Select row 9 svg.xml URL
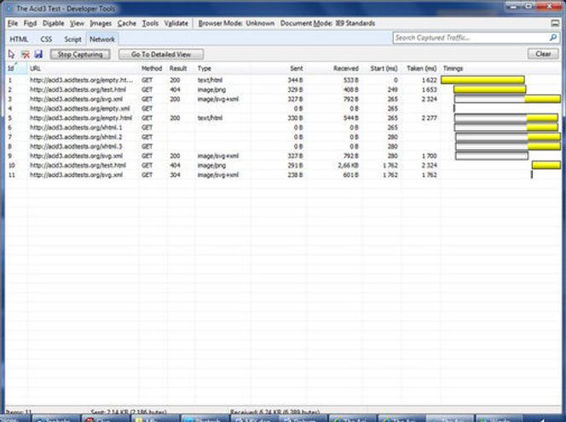Image resolution: width=566 pixels, height=422 pixels. tap(76, 156)
